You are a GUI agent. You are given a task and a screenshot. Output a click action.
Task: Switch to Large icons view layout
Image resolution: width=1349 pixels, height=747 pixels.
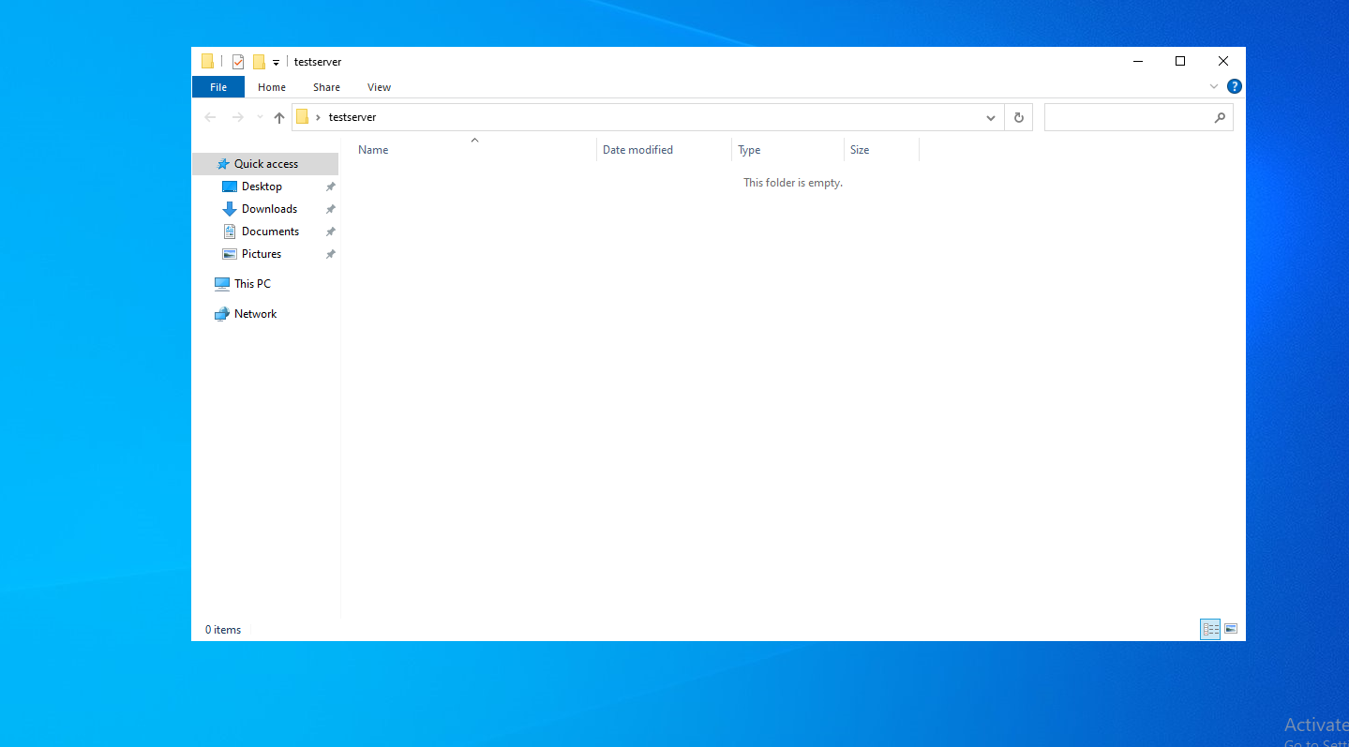(x=1231, y=629)
